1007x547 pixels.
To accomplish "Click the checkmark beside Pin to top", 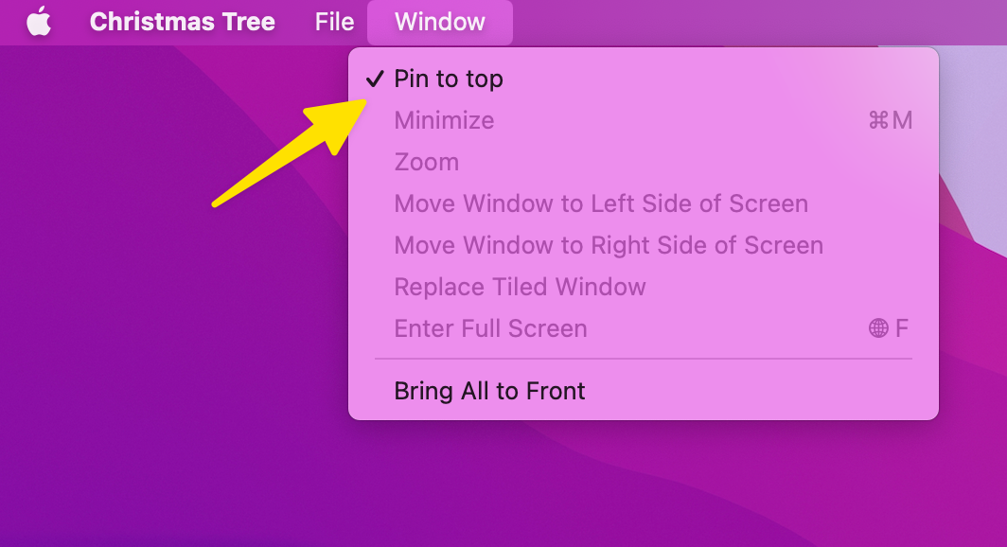I will (375, 79).
